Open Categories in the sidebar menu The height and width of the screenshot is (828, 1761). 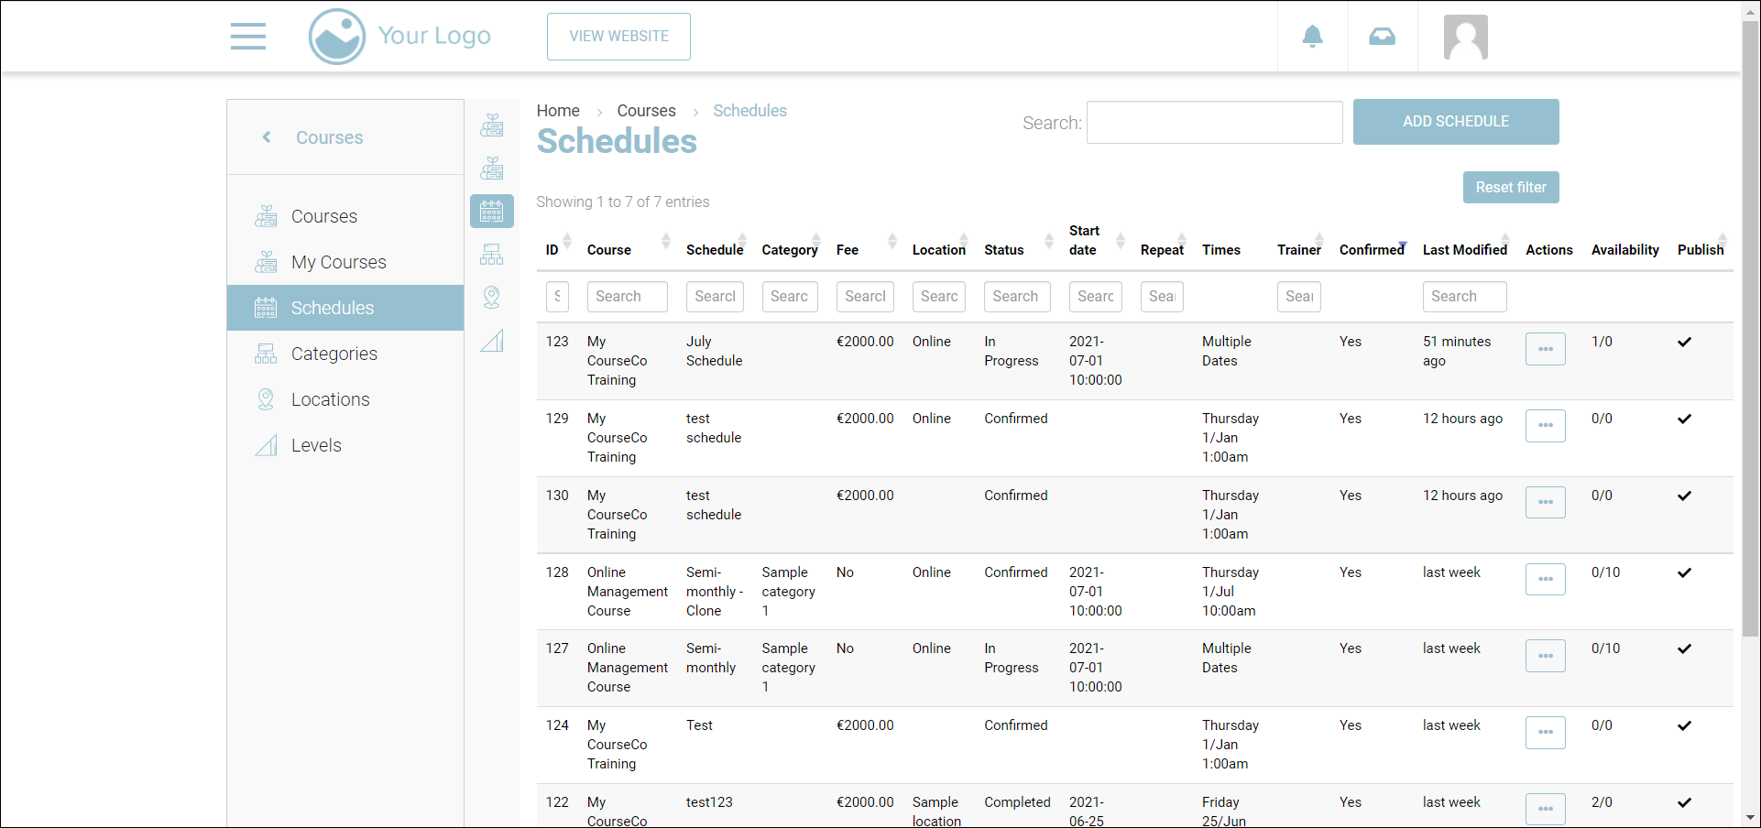point(334,354)
